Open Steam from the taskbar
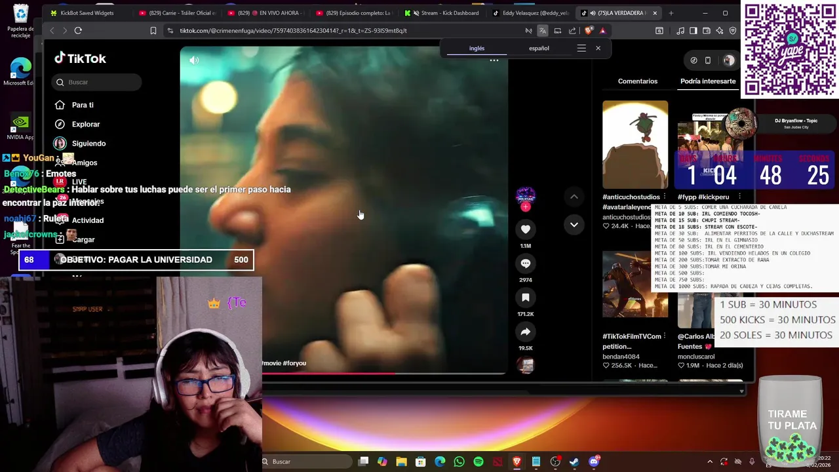 574,462
